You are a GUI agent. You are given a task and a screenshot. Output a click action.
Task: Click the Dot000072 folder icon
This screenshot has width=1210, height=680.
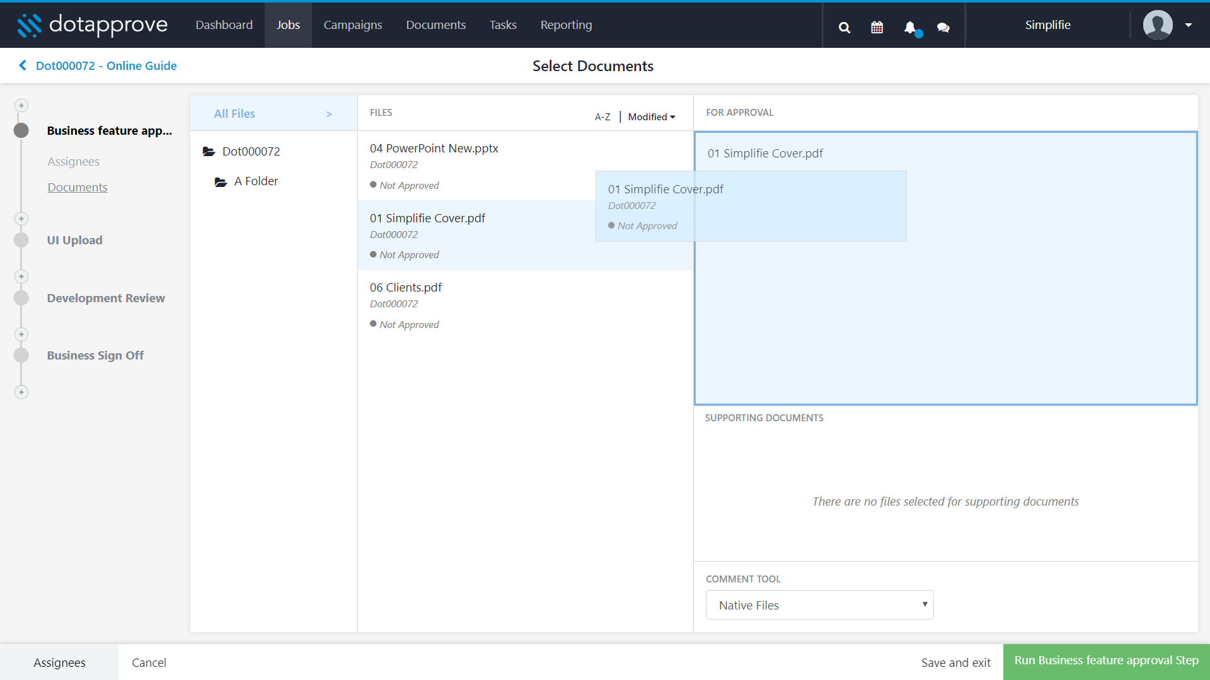[209, 151]
